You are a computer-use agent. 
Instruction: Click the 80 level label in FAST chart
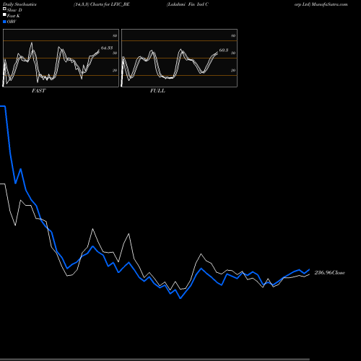[x=115, y=36]
